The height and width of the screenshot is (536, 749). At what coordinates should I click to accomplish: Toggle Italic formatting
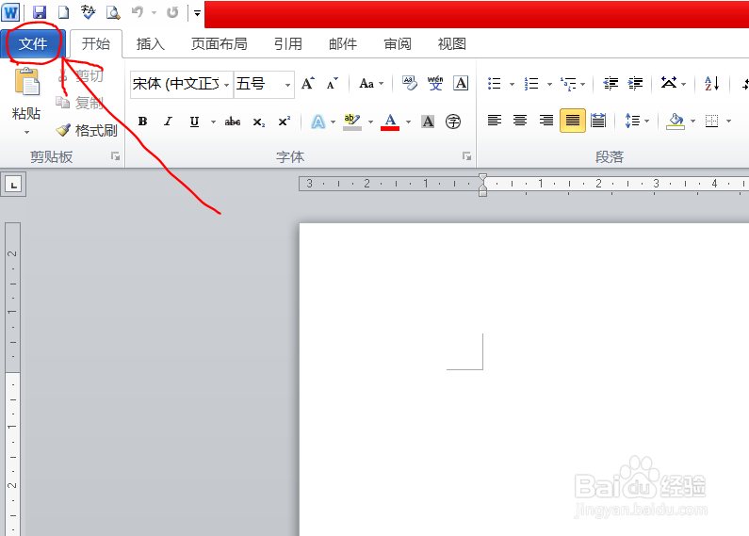pyautogui.click(x=168, y=122)
